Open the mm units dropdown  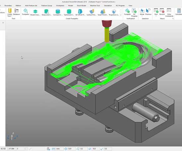pyautogui.click(x=60, y=149)
